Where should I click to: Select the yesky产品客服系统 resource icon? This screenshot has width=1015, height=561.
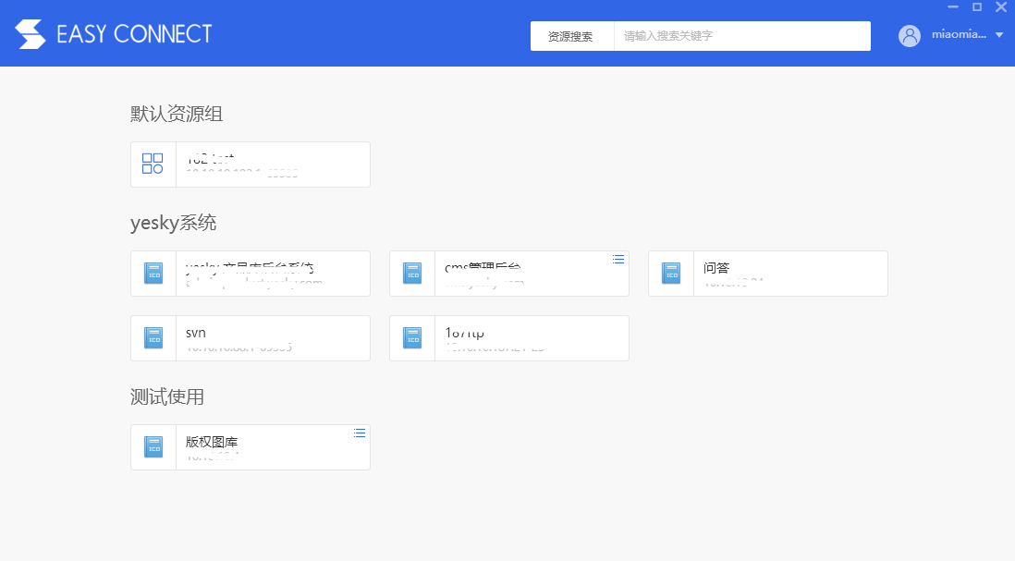pos(153,273)
